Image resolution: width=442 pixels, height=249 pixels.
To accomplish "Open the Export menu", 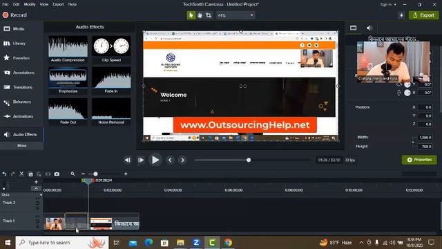I will 58,5.
